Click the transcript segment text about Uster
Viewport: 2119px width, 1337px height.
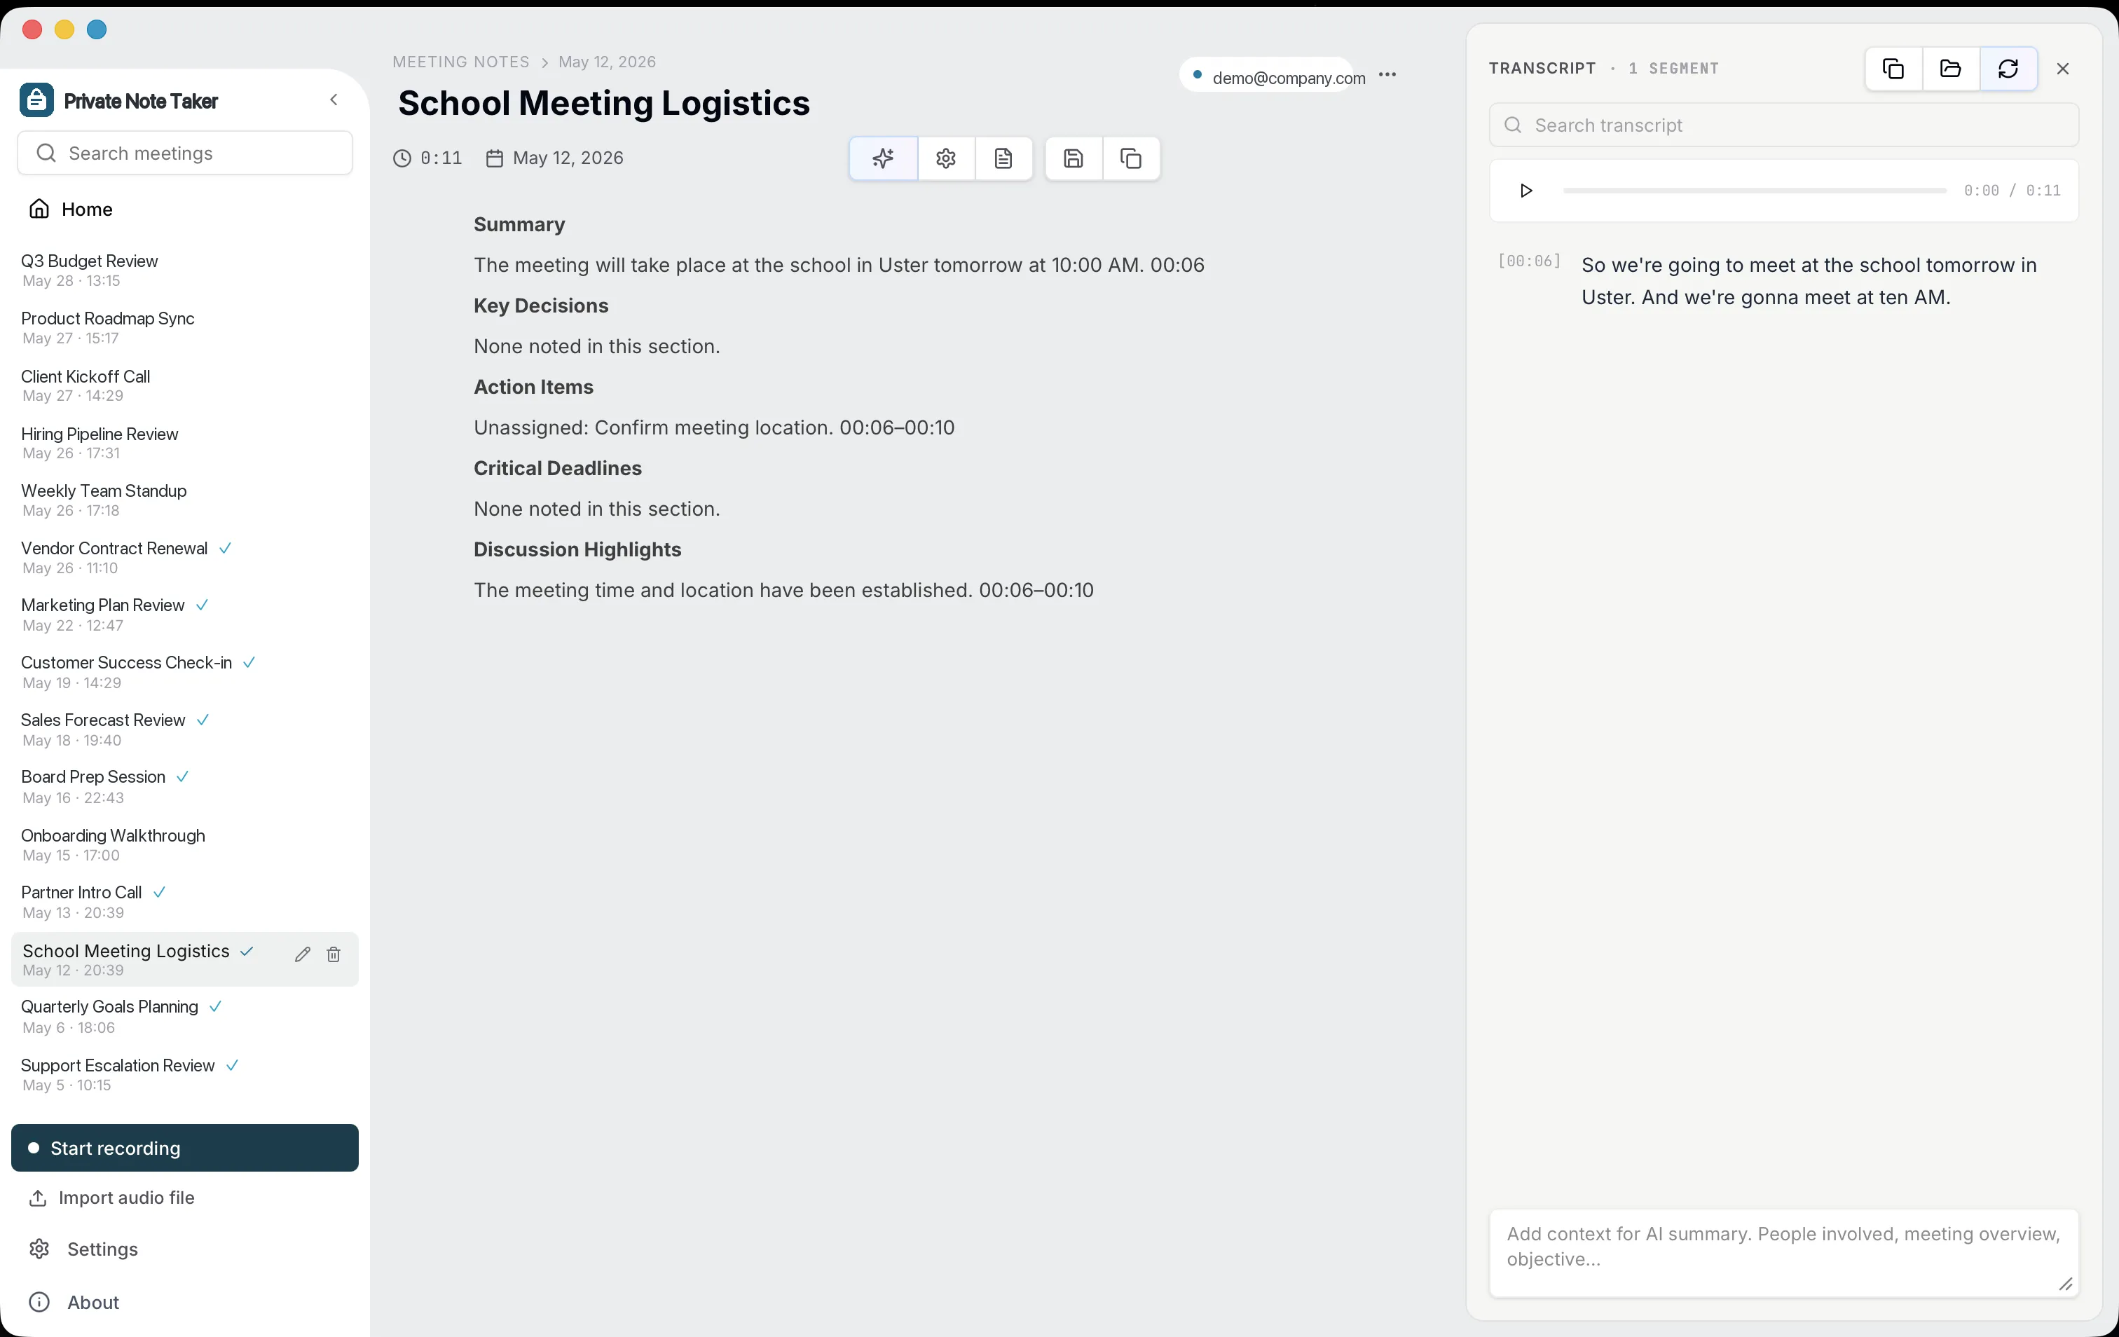click(x=1809, y=281)
